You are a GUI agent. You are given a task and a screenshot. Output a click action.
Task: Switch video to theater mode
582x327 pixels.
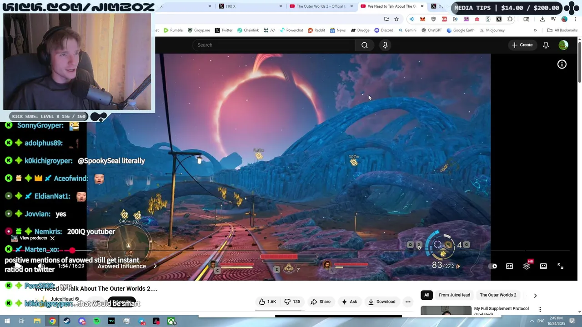543,266
